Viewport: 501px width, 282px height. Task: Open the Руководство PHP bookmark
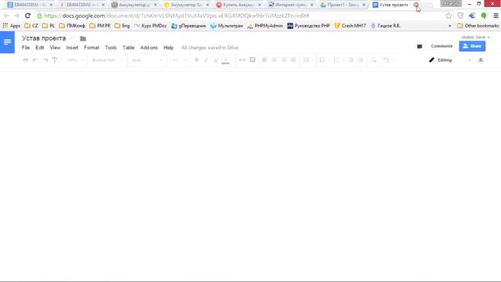coord(308,26)
